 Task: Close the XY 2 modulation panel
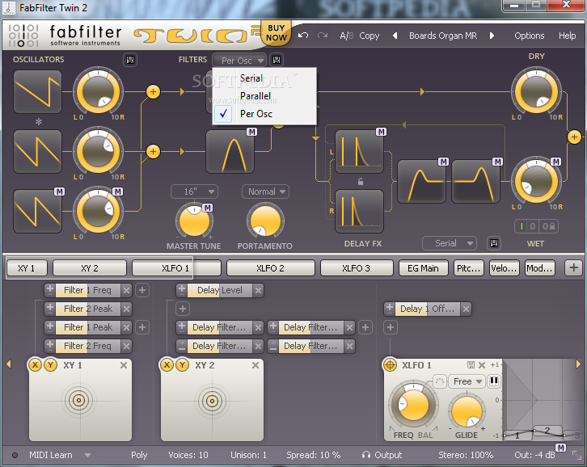[x=255, y=365]
